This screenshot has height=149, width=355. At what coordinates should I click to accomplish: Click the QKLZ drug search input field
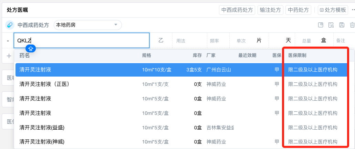(x=82, y=40)
